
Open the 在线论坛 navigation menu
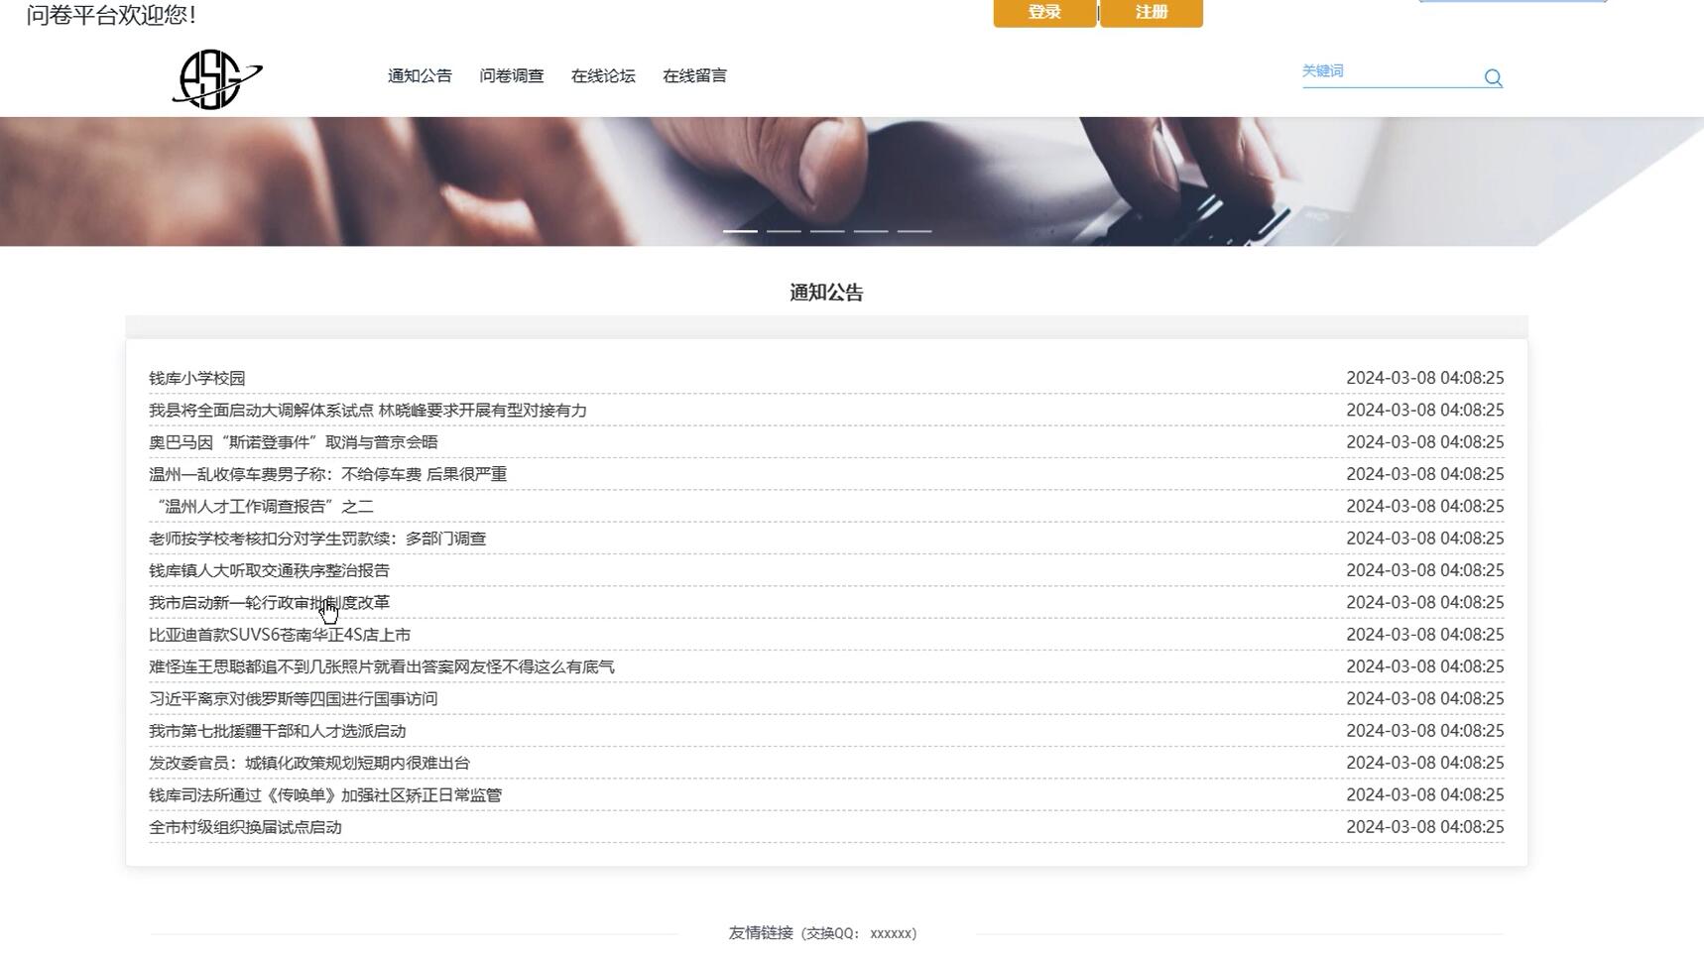601,75
